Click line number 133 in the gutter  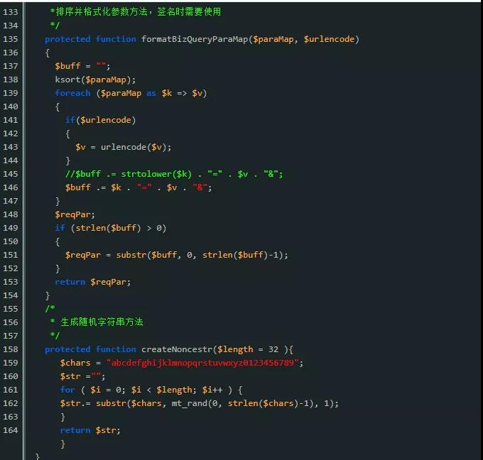pyautogui.click(x=11, y=12)
